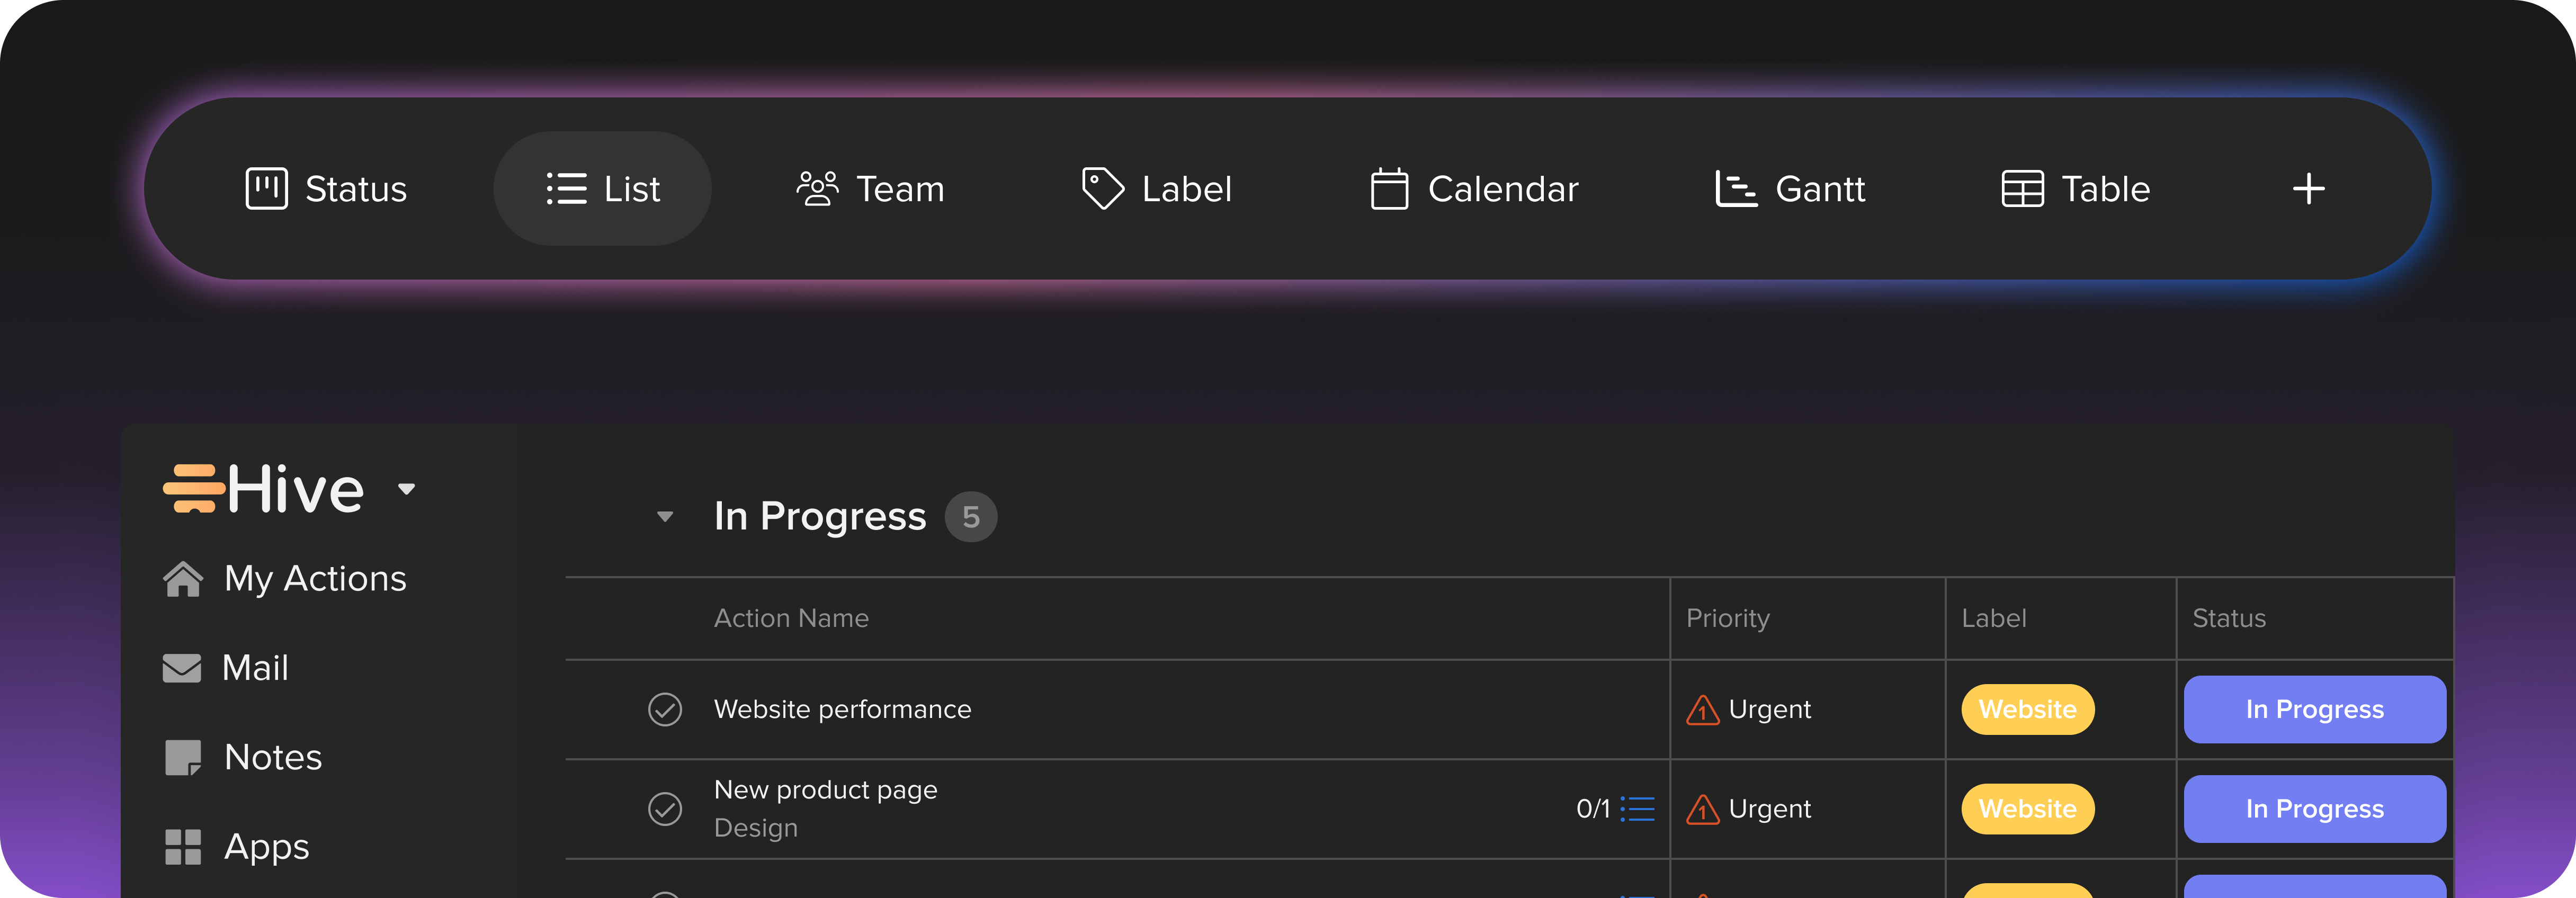Viewport: 2576px width, 898px height.
Task: Click Urgent warning icon for Website performance
Action: [x=1702, y=710]
